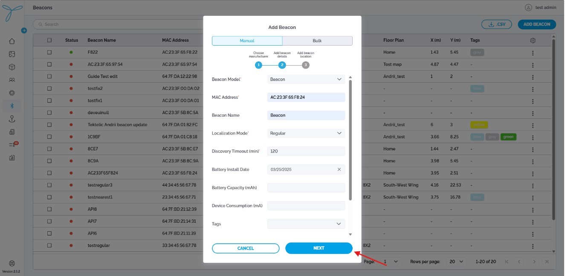This screenshot has width=565, height=276.
Task: Click the dialog scrollbar up arrow
Action: [x=351, y=78]
